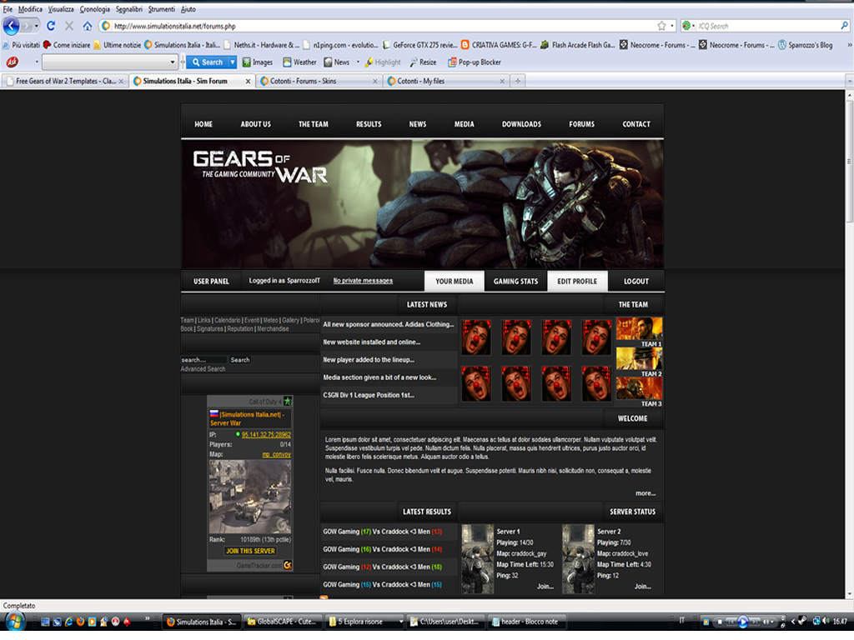Open the Cronologia menu
The height and width of the screenshot is (640, 854).
click(x=94, y=8)
